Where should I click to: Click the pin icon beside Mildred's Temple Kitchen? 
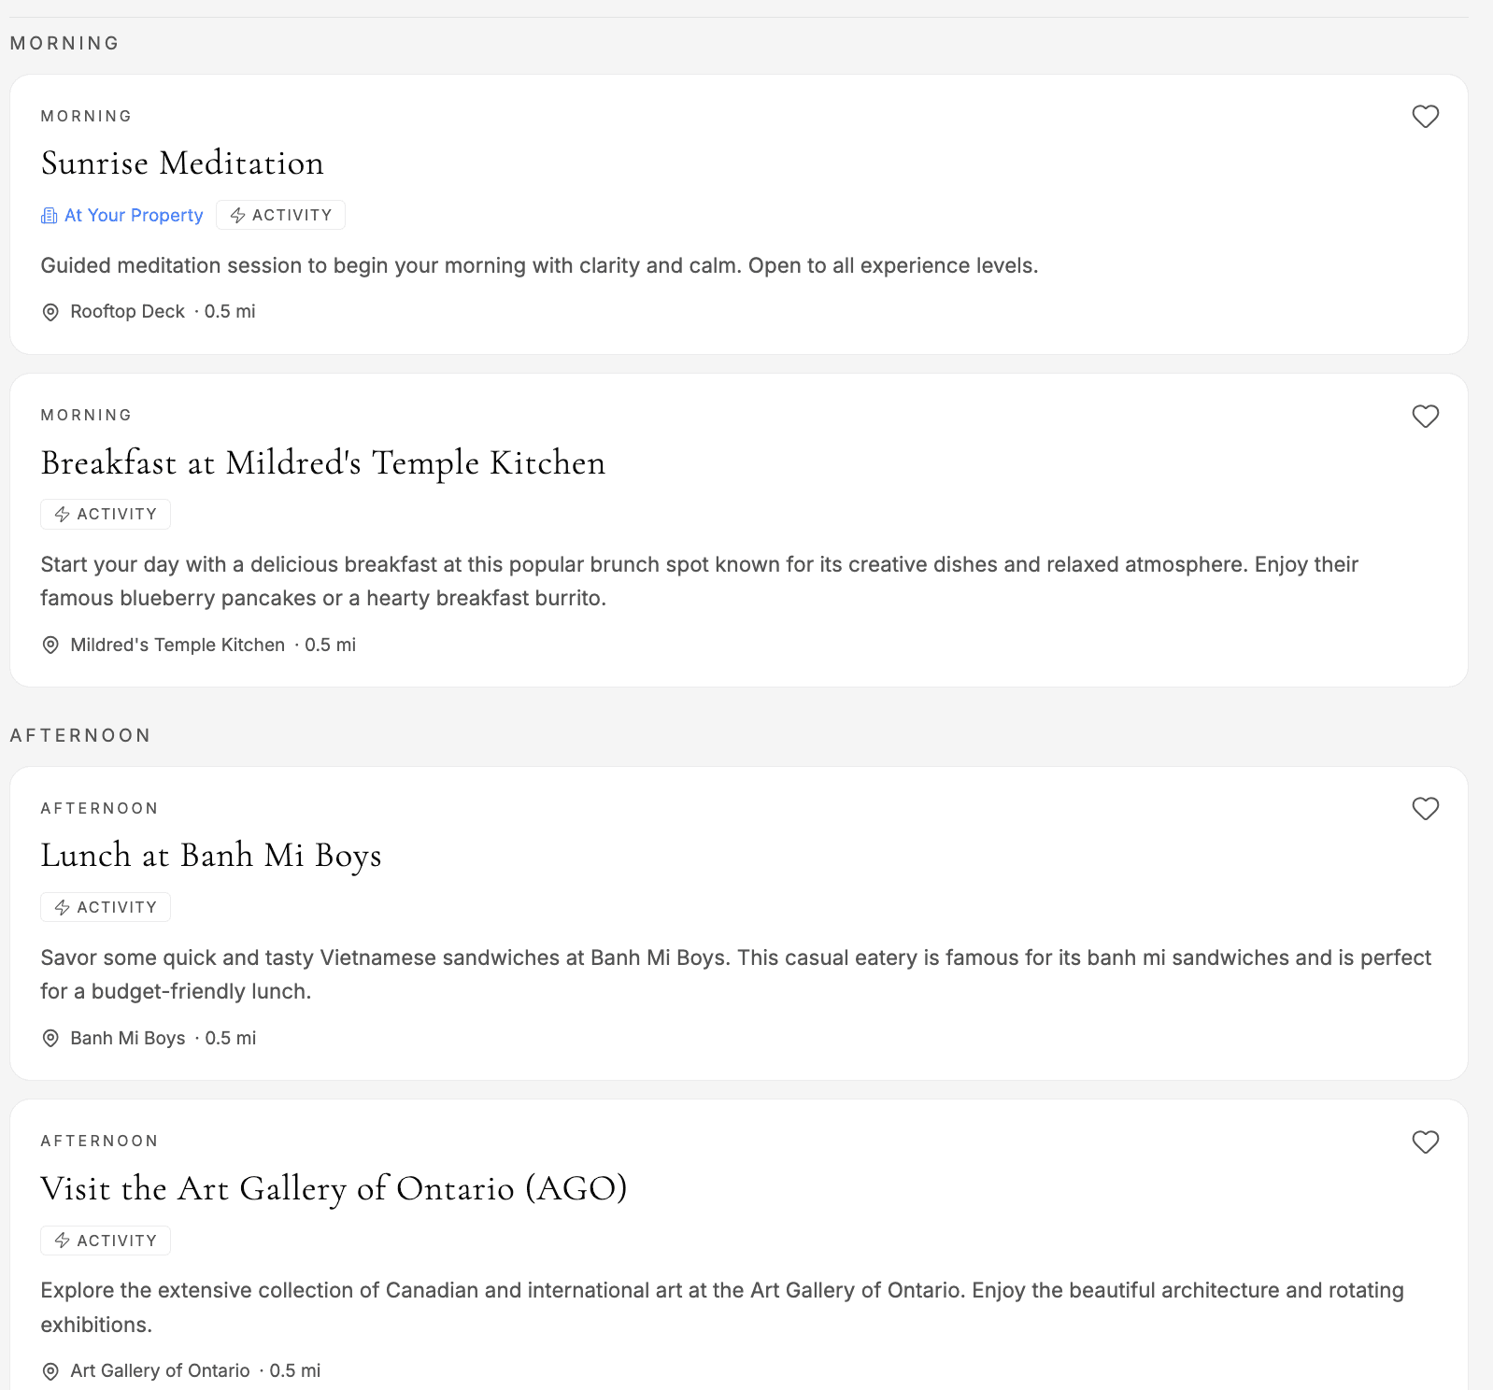(51, 645)
